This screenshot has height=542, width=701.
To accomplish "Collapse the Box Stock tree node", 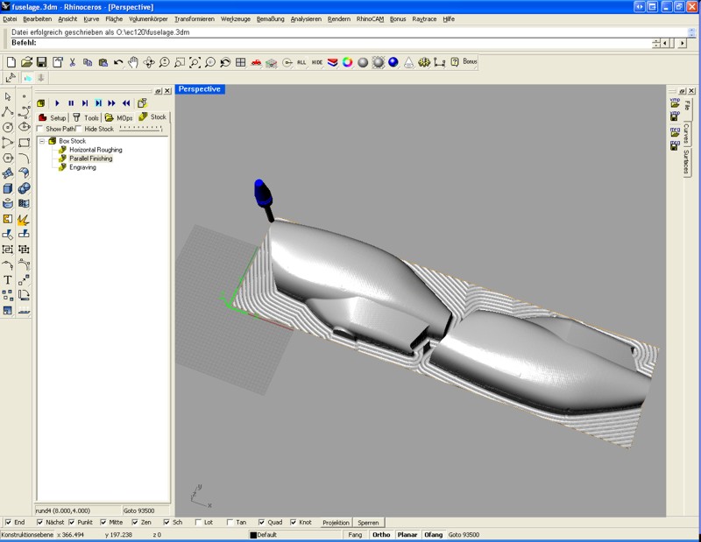I will (42, 141).
